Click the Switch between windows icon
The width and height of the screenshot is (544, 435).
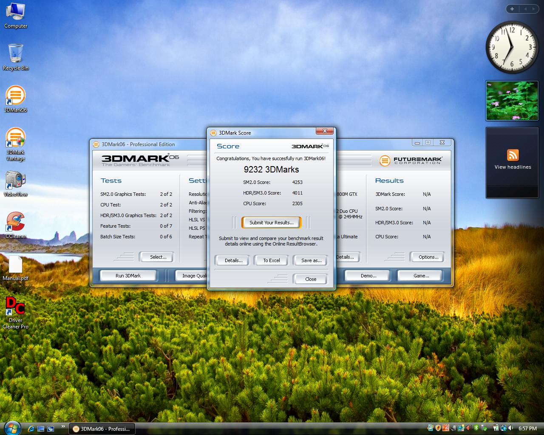tap(51, 429)
